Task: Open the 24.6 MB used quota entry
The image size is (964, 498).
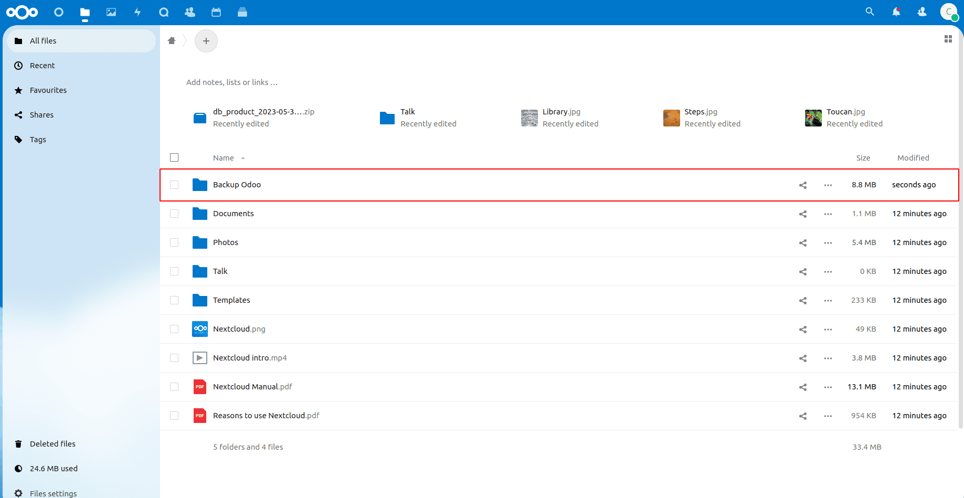Action: point(81,469)
